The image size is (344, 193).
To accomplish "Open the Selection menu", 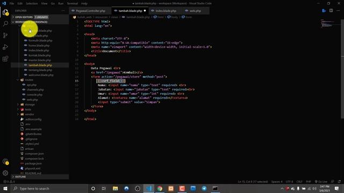I will tap(32, 4).
